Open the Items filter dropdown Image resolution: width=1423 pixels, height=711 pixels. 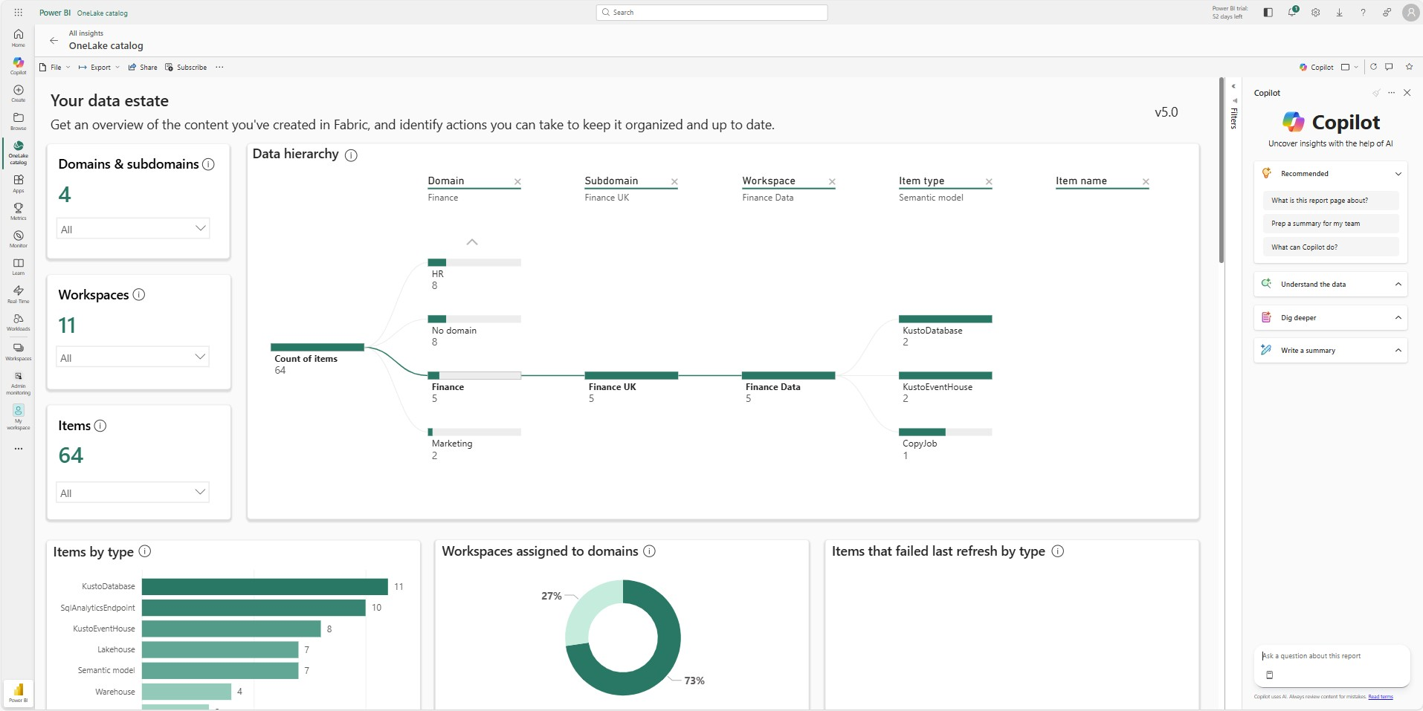click(133, 493)
